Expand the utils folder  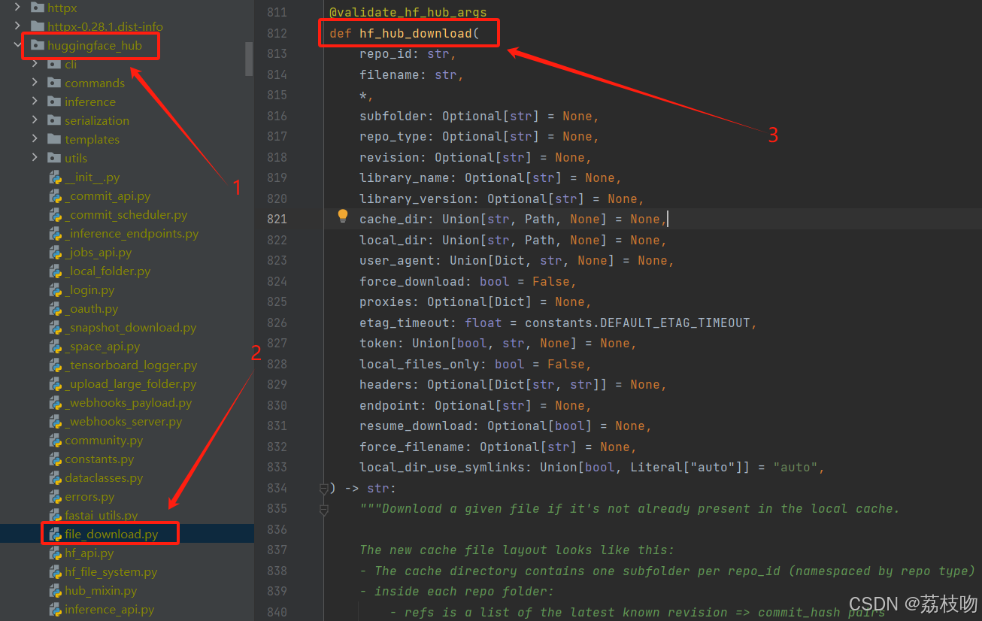click(35, 158)
